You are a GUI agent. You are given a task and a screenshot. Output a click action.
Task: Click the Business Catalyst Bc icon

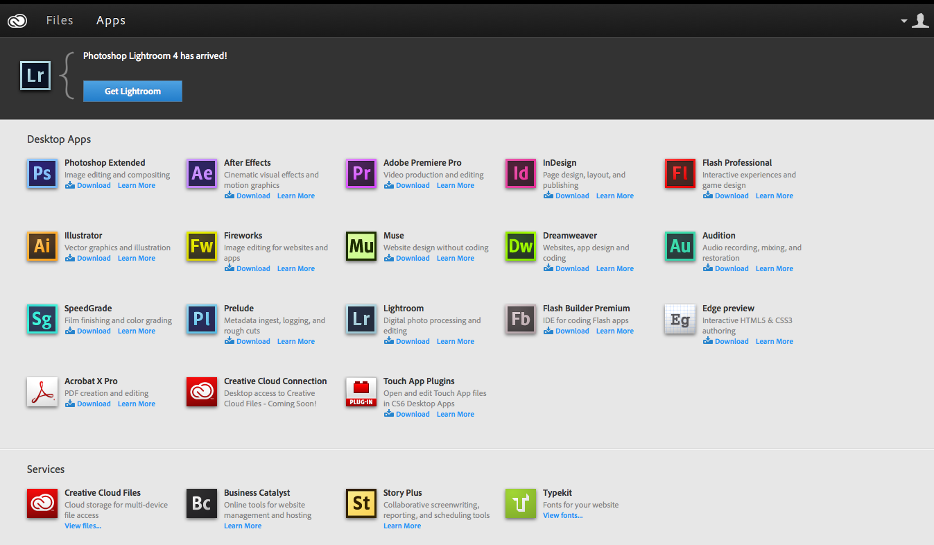[202, 503]
